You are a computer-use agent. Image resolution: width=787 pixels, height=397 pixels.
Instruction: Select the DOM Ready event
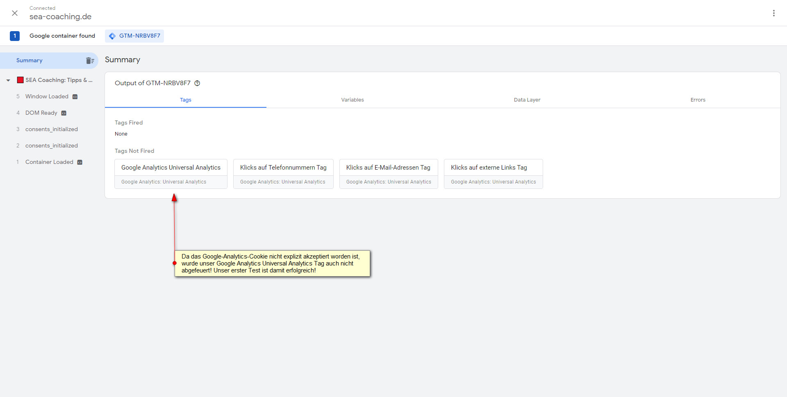point(41,113)
